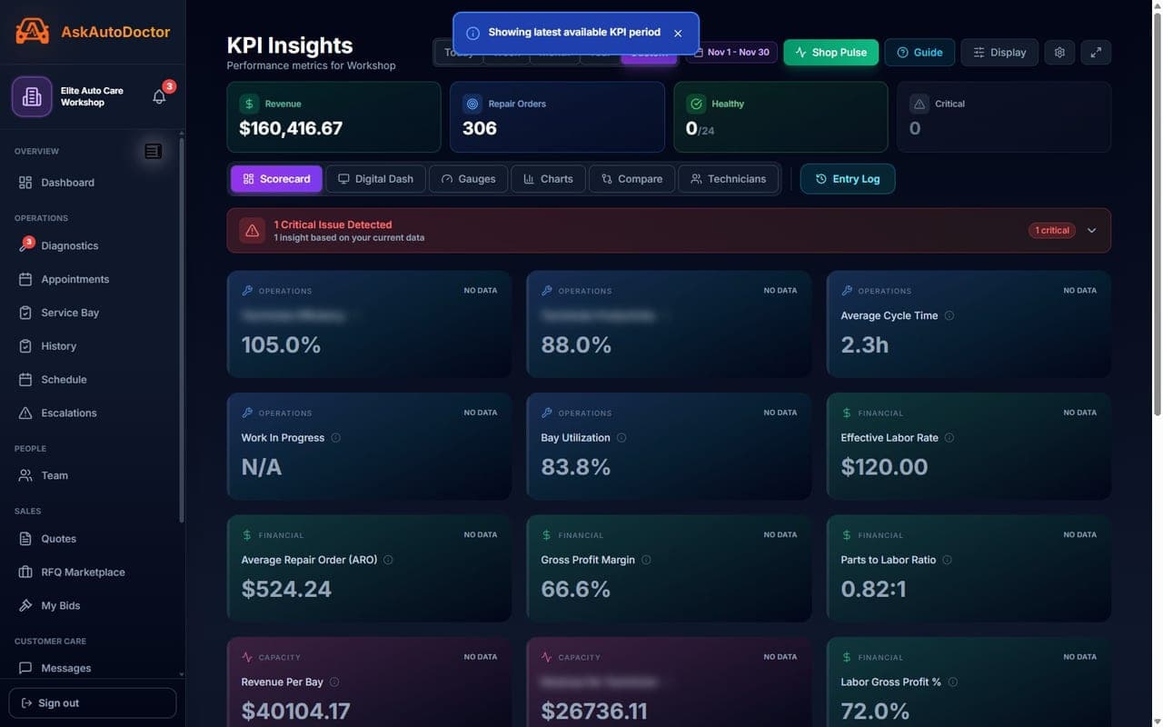Open the Nov 1 - Nov 30 date picker
The image size is (1163, 727).
[x=732, y=53]
